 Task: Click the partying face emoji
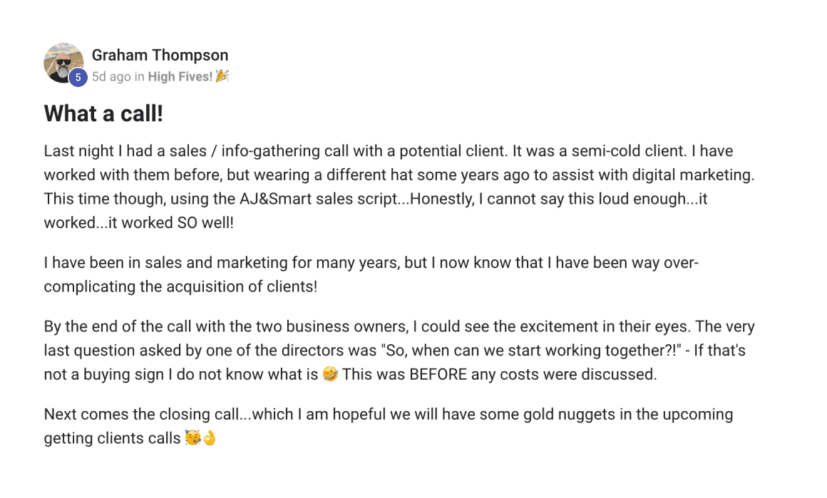(x=192, y=438)
